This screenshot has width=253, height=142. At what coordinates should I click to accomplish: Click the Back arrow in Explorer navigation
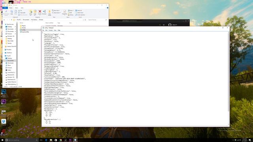pyautogui.click(x=4, y=20)
